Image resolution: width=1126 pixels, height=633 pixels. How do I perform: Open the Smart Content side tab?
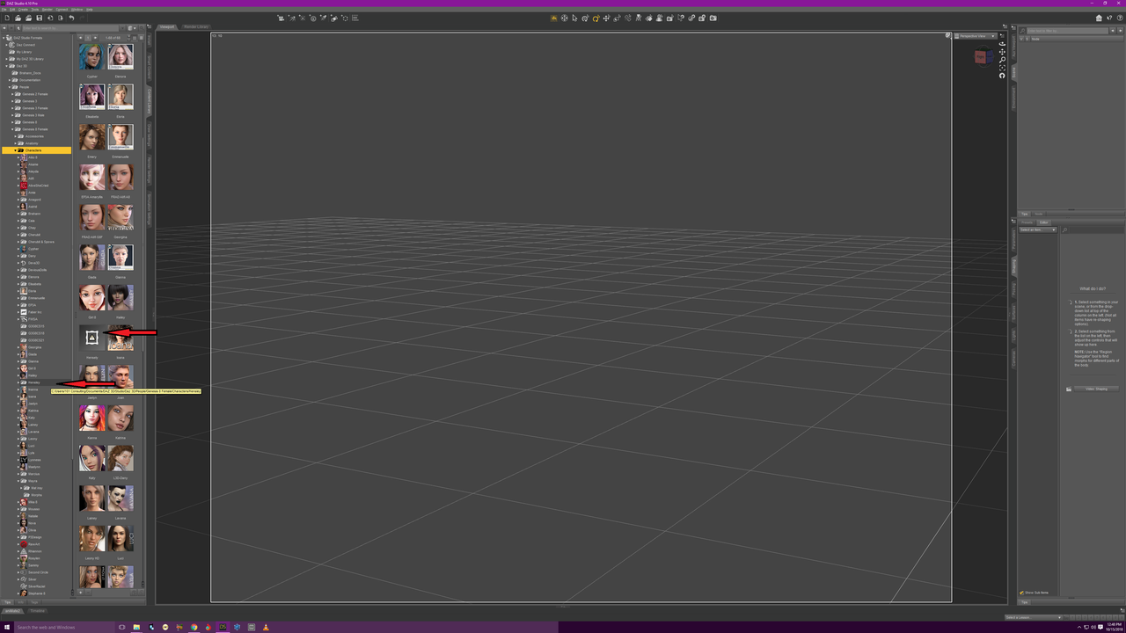[150, 69]
